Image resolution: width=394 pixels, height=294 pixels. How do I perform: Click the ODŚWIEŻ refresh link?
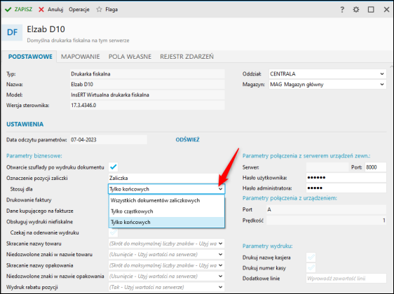pos(187,140)
